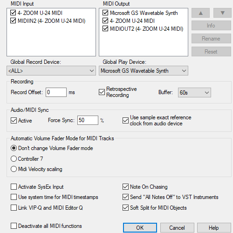Check Deactivate all MIDI functions
The width and height of the screenshot is (233, 233).
coord(14,226)
